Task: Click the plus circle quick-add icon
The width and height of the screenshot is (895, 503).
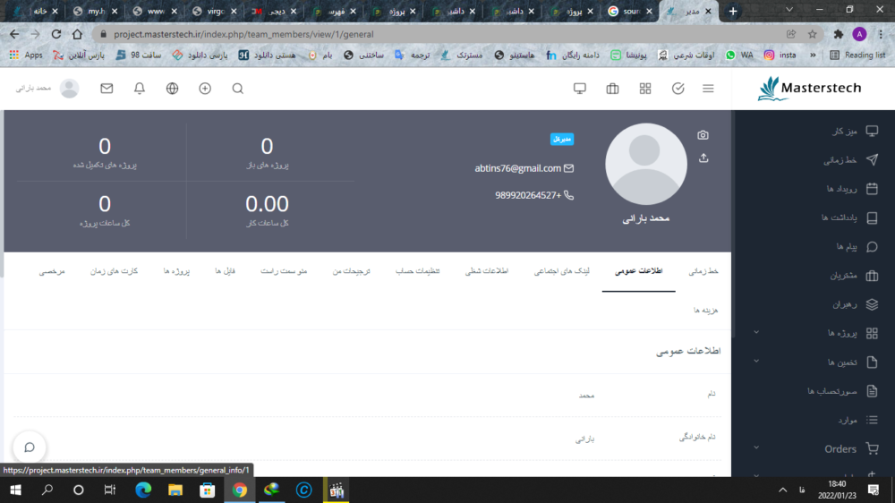Action: tap(205, 89)
